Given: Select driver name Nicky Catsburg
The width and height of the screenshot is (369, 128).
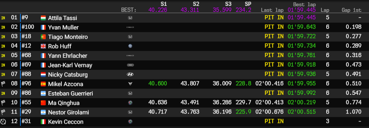Looking at the screenshot, I should [x=68, y=75].
